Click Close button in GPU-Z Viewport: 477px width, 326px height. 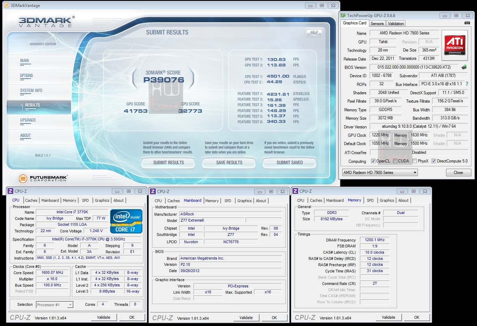click(458, 173)
